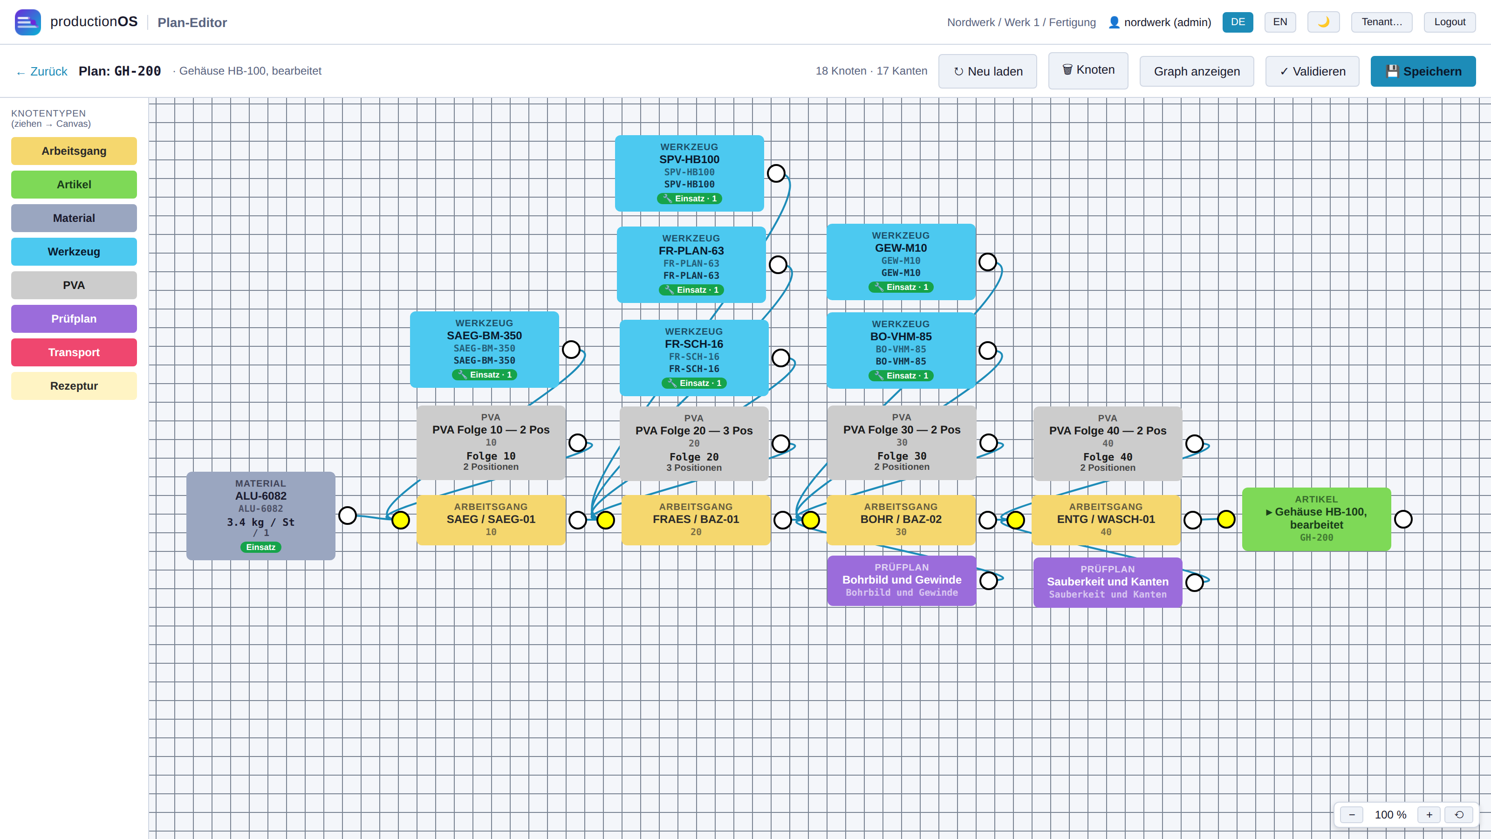Click the FR-PLAN-63 node output port
This screenshot has height=839, width=1491.
point(778,265)
